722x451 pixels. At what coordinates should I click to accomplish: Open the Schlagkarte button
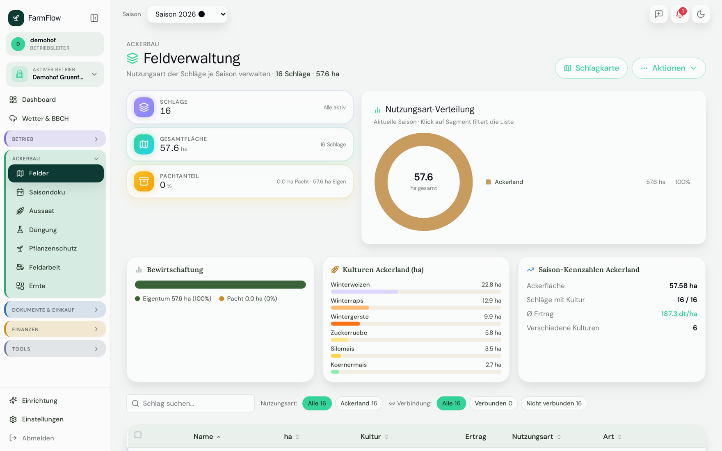pos(591,68)
